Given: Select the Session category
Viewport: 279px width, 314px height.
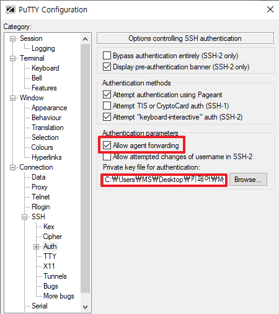Looking at the screenshot, I should point(31,38).
